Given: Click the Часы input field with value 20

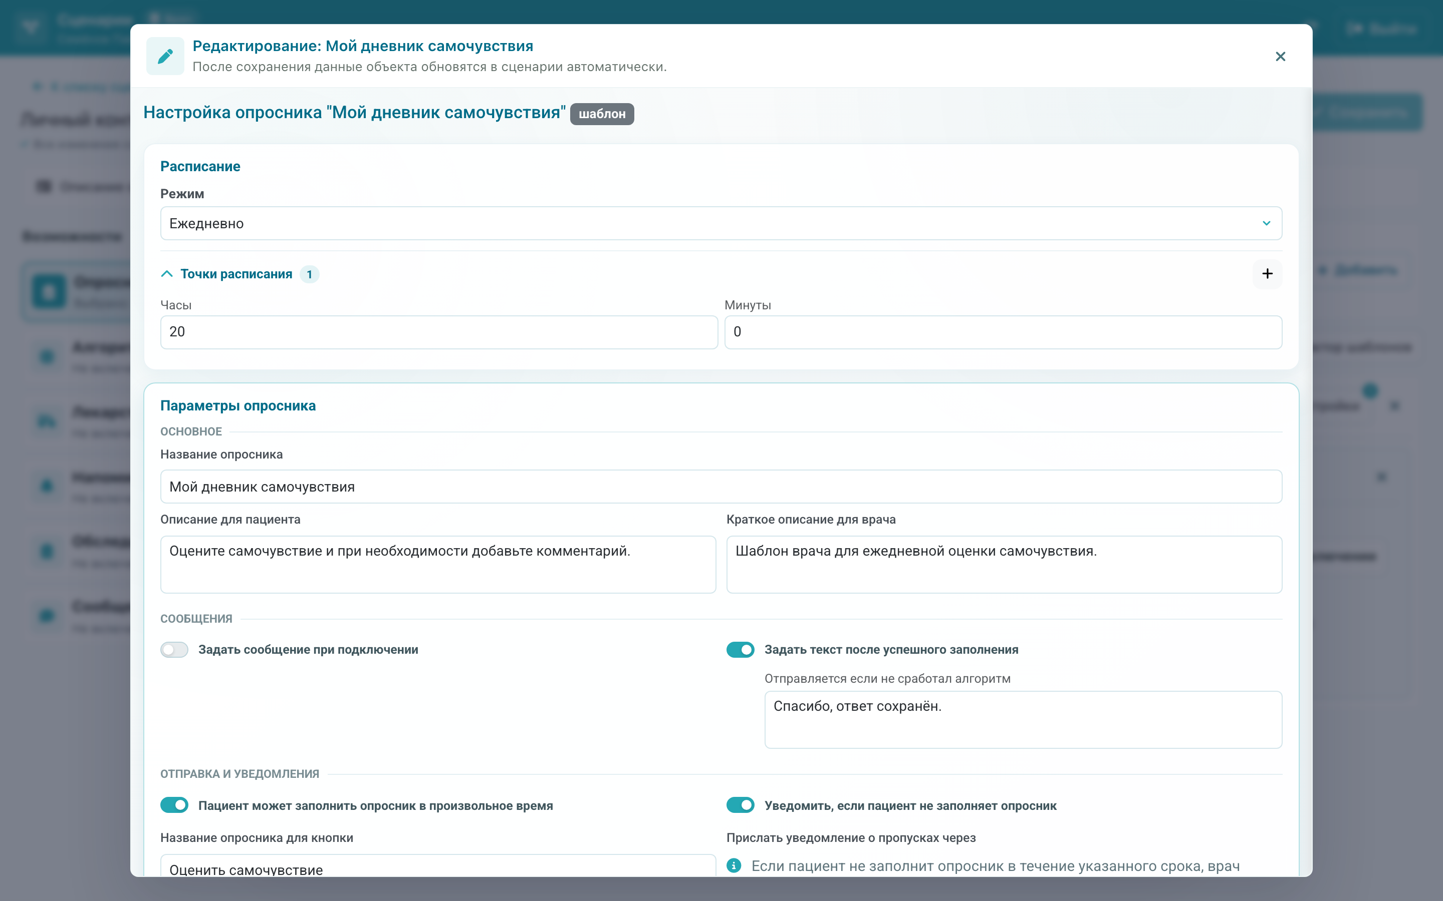Looking at the screenshot, I should (439, 332).
